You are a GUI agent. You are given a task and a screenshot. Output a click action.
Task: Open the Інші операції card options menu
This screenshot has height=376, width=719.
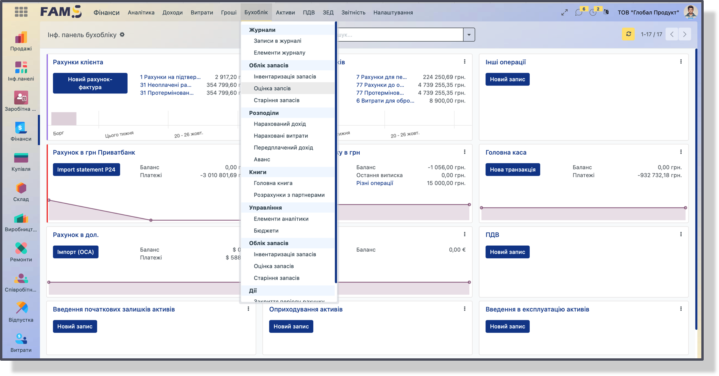681,62
